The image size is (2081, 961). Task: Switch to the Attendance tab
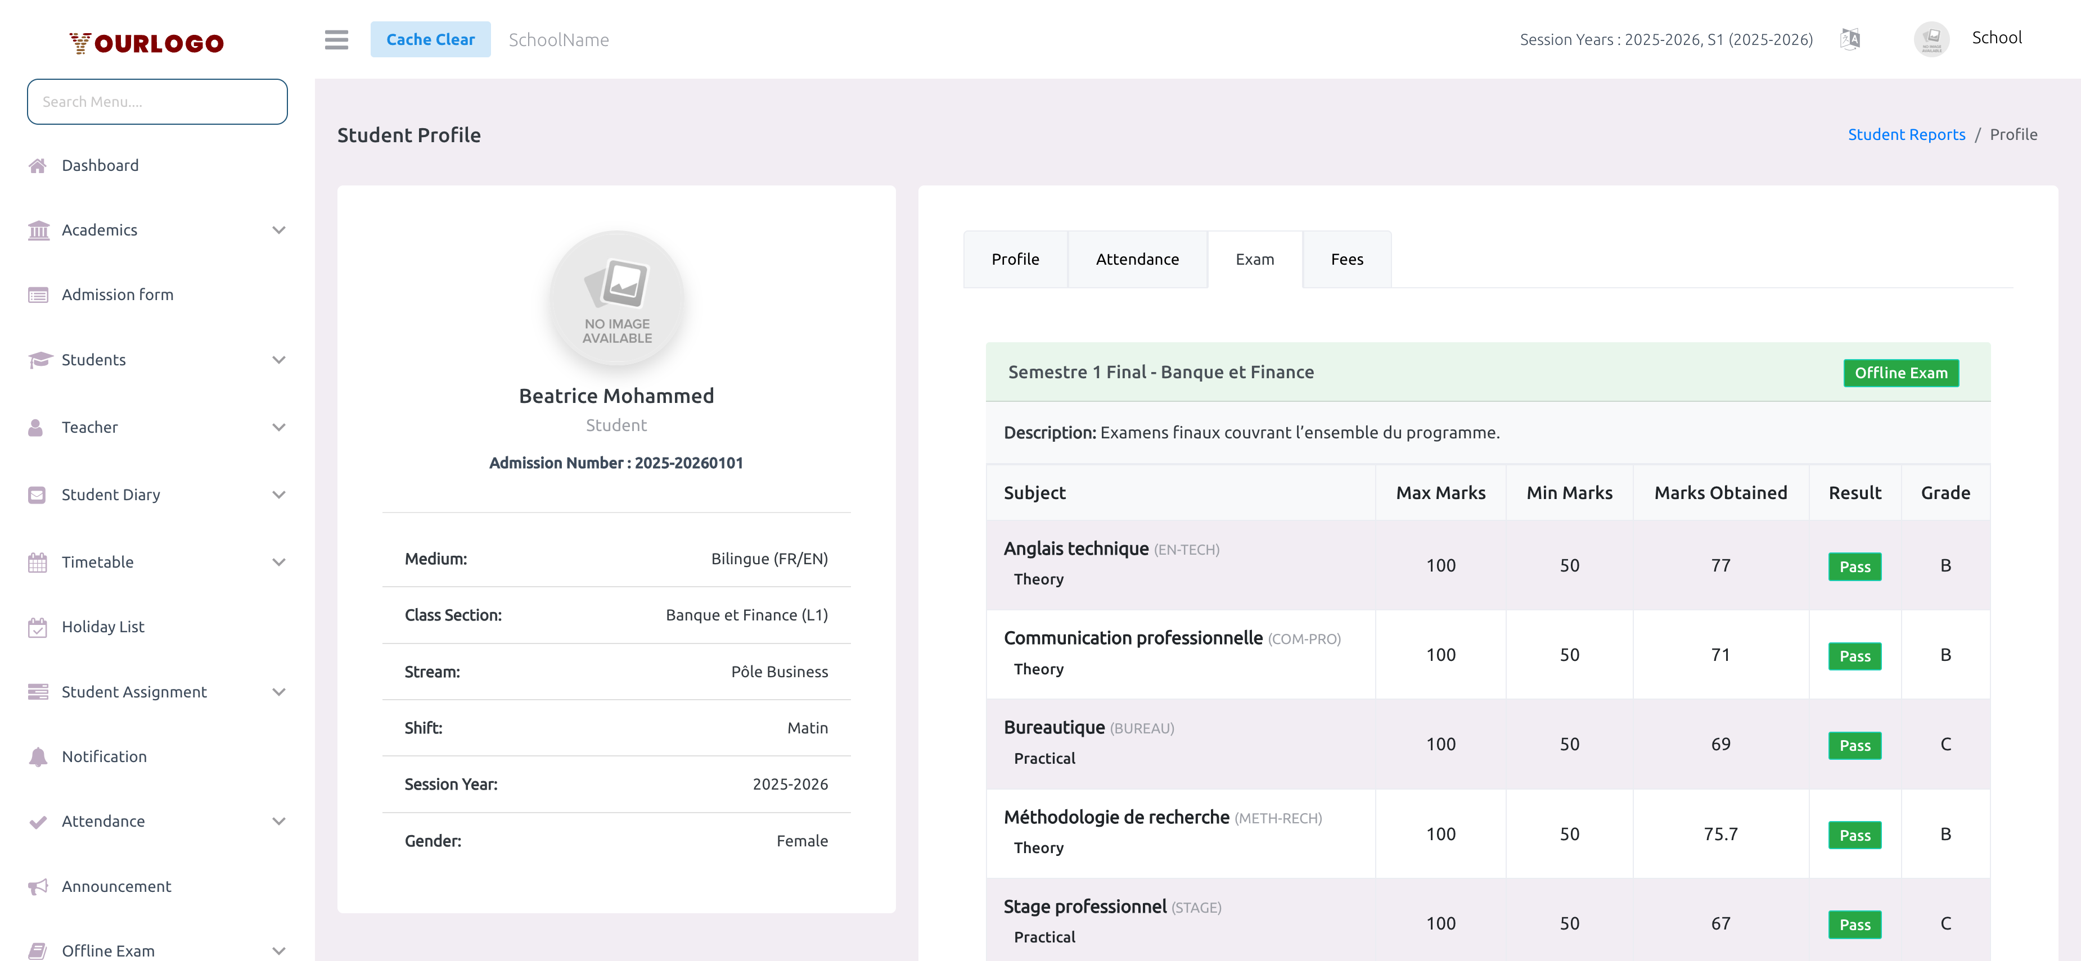[x=1137, y=259]
